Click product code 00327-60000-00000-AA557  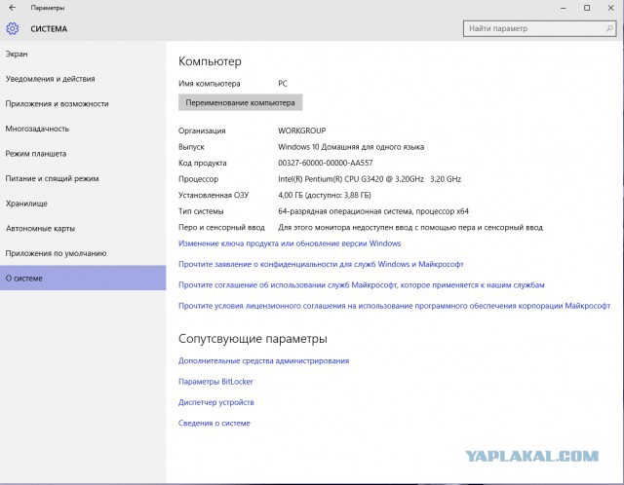click(x=326, y=163)
